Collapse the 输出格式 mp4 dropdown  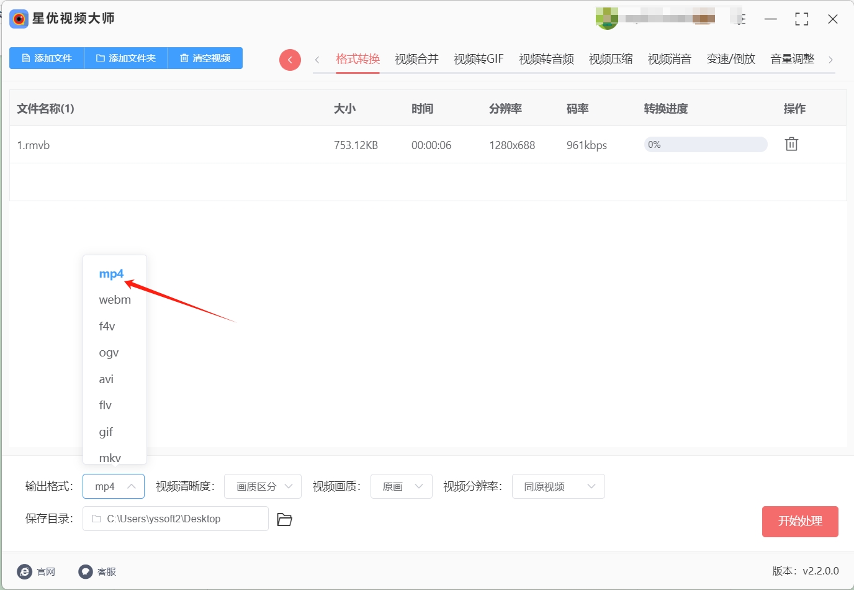(114, 486)
